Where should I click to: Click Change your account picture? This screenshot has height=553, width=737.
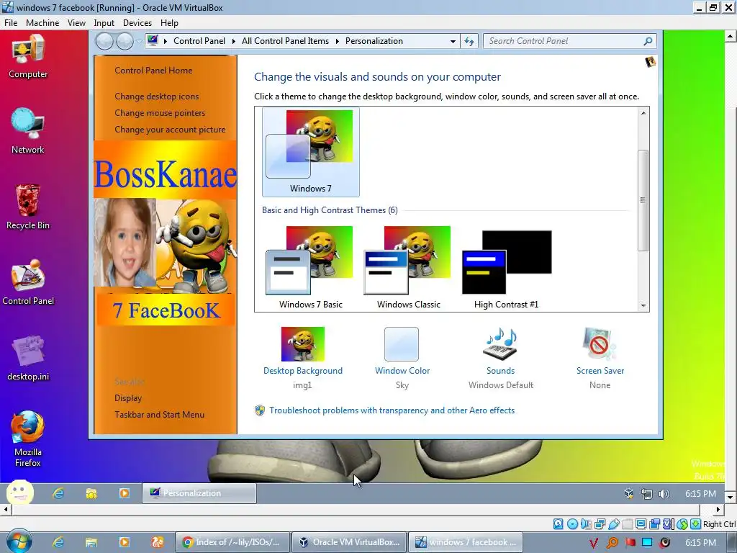click(170, 130)
